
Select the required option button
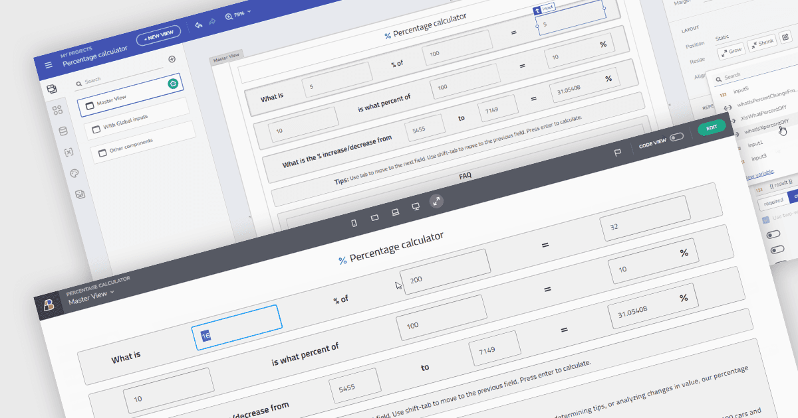[773, 202]
